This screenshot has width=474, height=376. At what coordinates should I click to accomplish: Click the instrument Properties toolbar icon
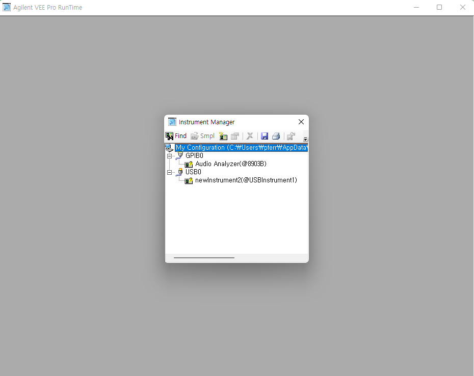[235, 136]
